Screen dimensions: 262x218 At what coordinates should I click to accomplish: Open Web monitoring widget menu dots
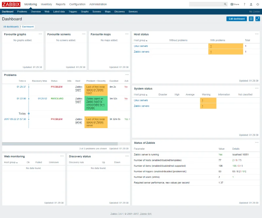pos(62,156)
